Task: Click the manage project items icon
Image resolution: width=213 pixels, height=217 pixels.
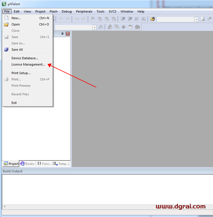Action: click(110, 27)
